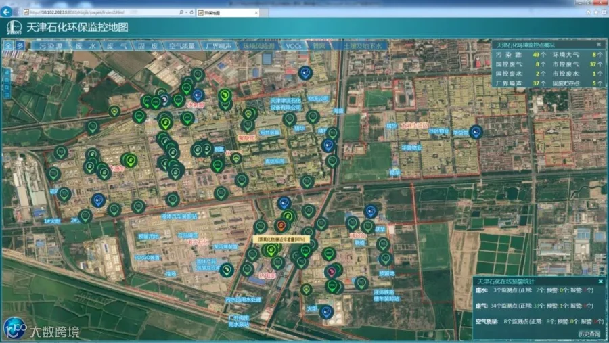This screenshot has height=343, width=609.
Task: Close the 环境监控点概况 panel
Action: (599, 45)
